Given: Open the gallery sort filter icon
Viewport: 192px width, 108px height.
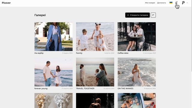Looking at the screenshot, I should 153,15.
